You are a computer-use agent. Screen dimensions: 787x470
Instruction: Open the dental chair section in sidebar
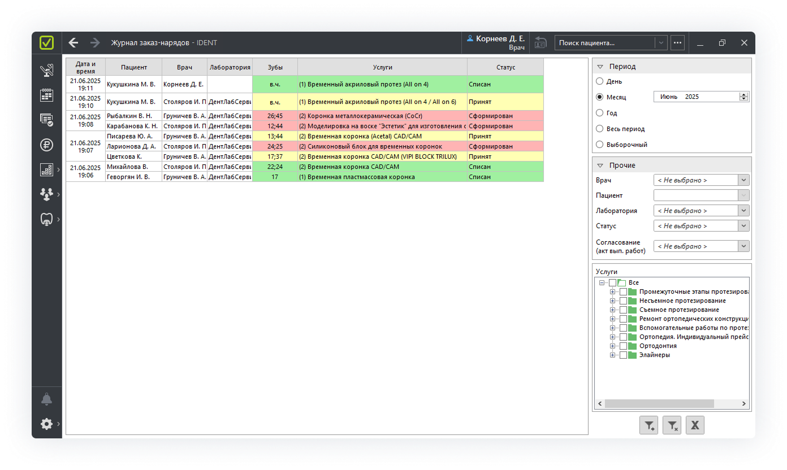(x=47, y=71)
